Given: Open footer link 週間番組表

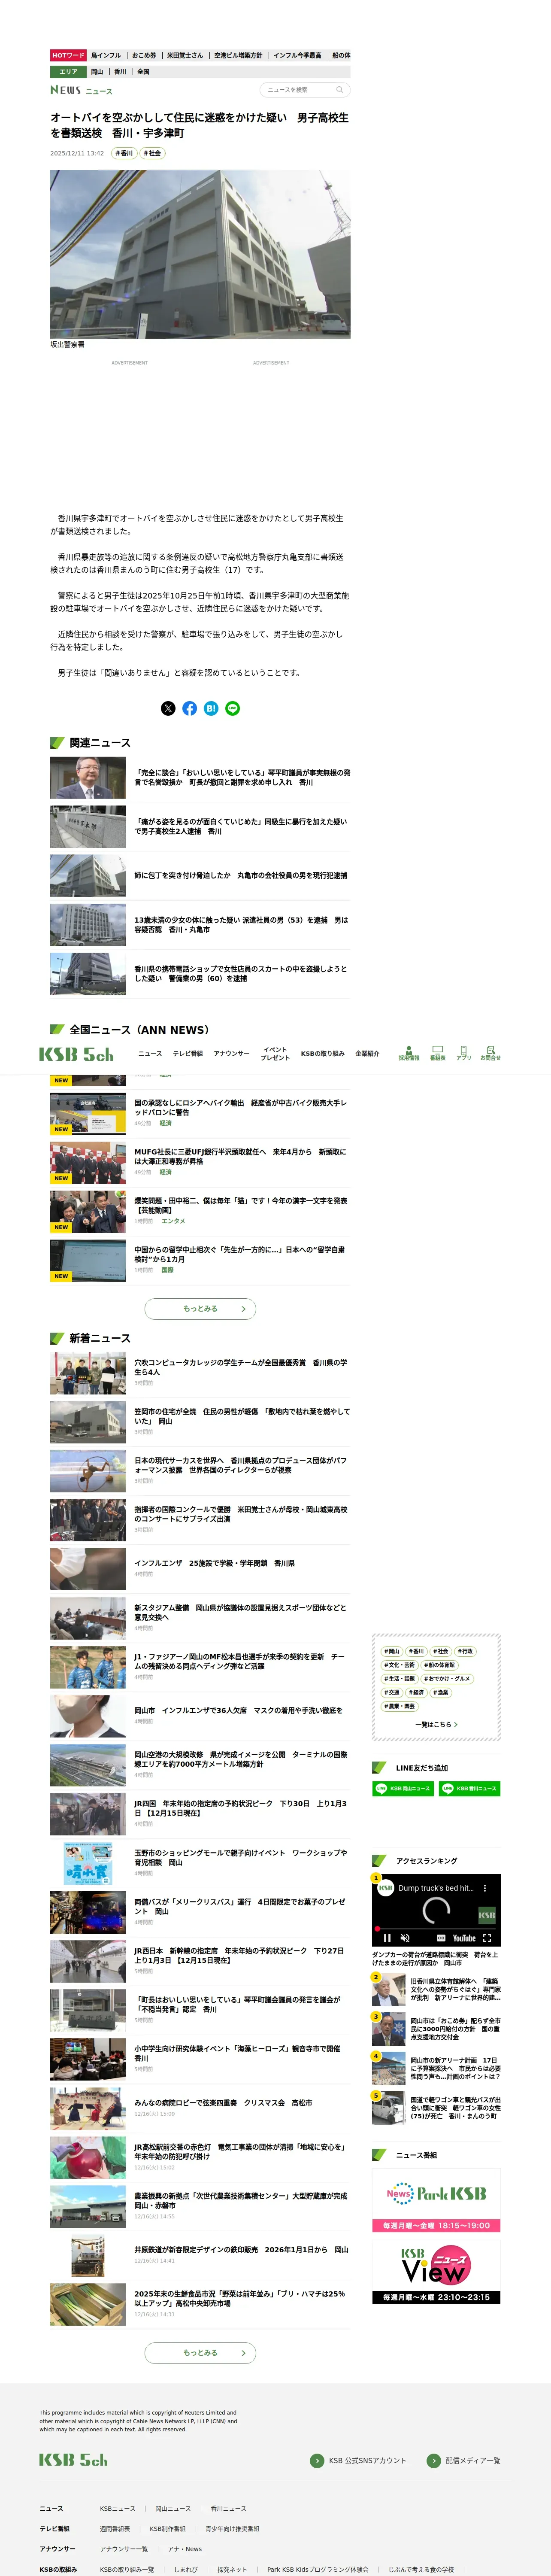Looking at the screenshot, I should point(115,2529).
